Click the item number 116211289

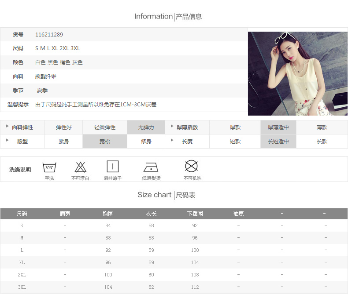pos(49,34)
